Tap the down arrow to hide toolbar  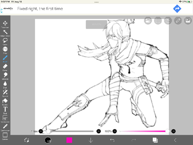coord(91,140)
